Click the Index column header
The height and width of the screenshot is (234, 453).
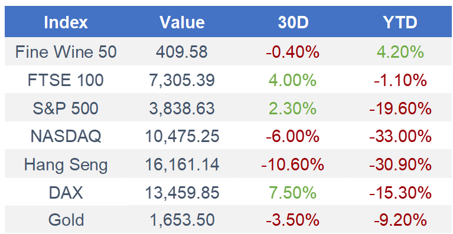(66, 22)
